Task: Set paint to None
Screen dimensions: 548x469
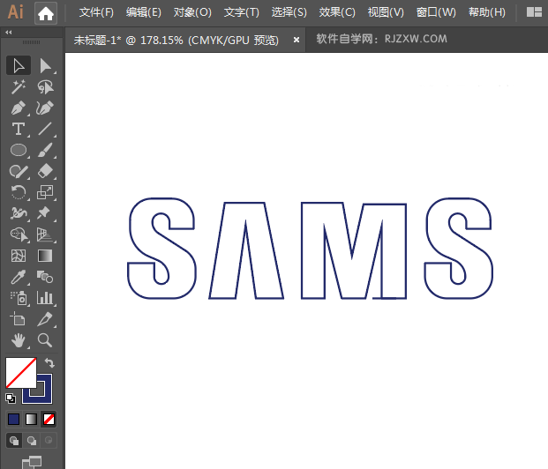Action: coord(49,419)
